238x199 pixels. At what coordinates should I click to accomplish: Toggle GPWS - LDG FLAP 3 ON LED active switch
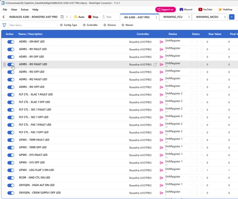pyautogui.click(x=11, y=170)
